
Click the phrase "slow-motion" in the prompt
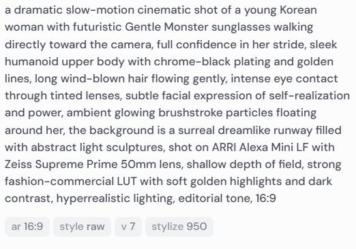pyautogui.click(x=100, y=10)
